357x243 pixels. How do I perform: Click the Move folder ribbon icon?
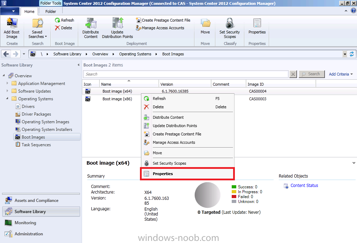point(205,23)
